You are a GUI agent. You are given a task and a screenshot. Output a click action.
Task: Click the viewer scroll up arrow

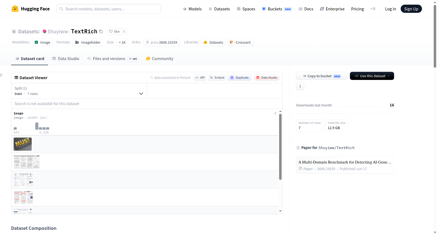pyautogui.click(x=280, y=111)
